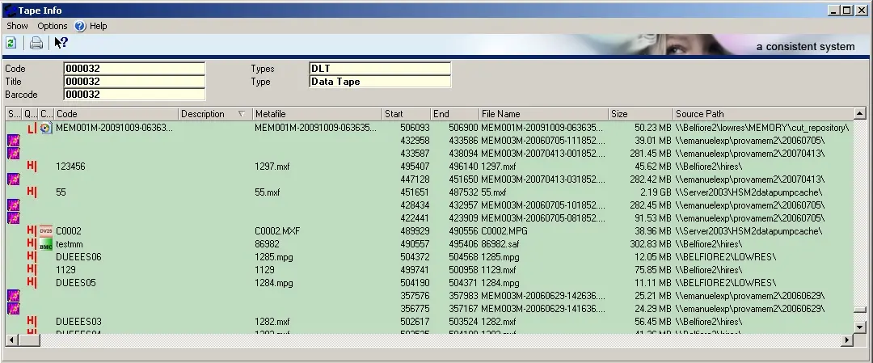The height and width of the screenshot is (363, 873).
Task: Click the green Refresh toolbar icon
Action: click(x=11, y=43)
